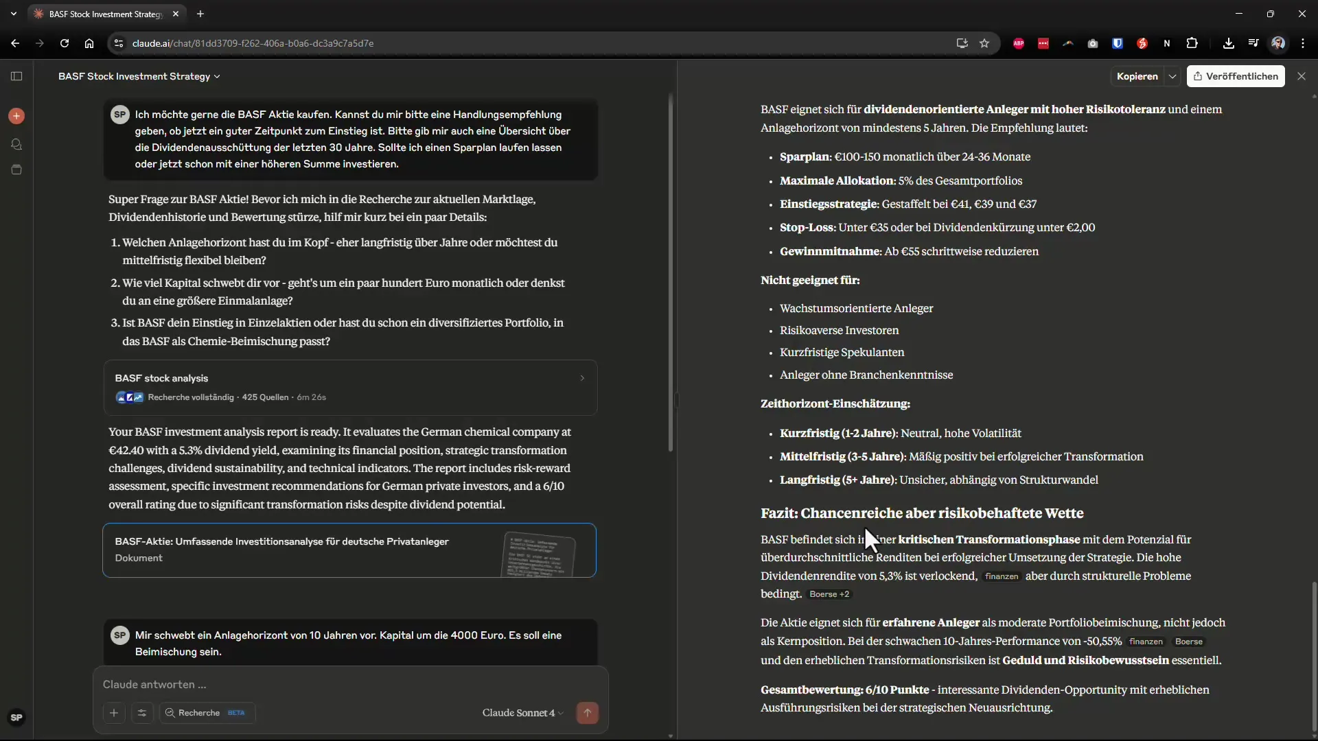Screen dimensions: 1318x741
Task: Bookmark this page with the star icon
Action: tap(984, 43)
